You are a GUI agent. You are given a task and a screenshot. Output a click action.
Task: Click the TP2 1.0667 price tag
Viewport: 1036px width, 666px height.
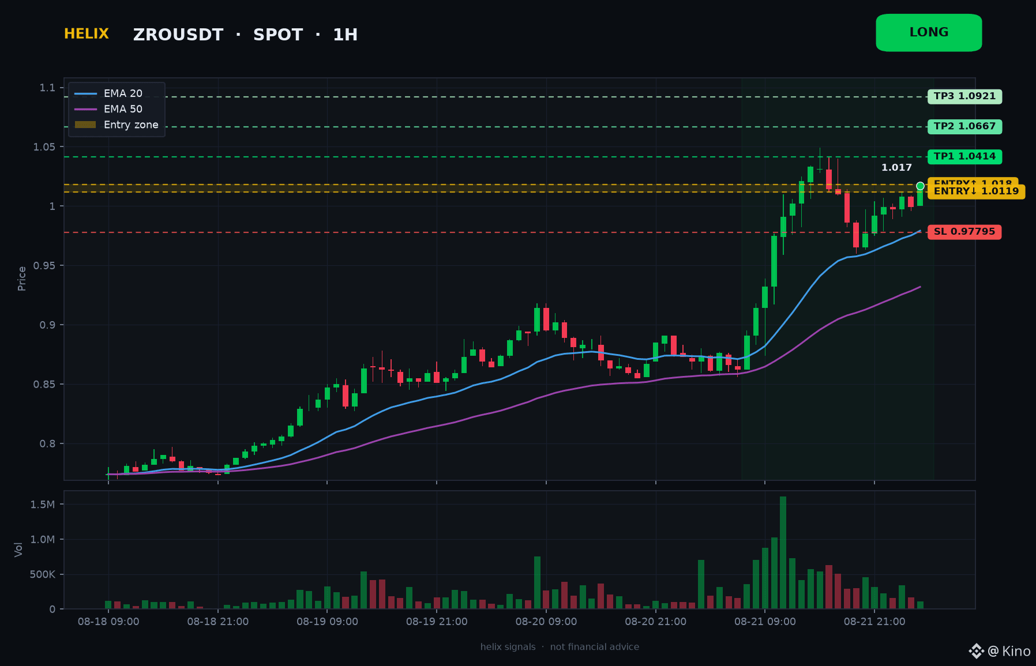(964, 126)
